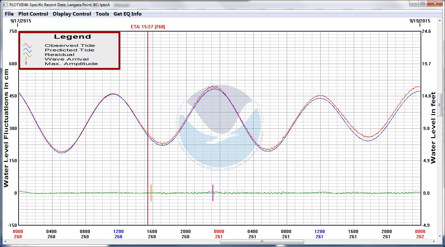Click the 19.7 feet axis value
The height and width of the screenshot is (247, 445).
pos(426,64)
